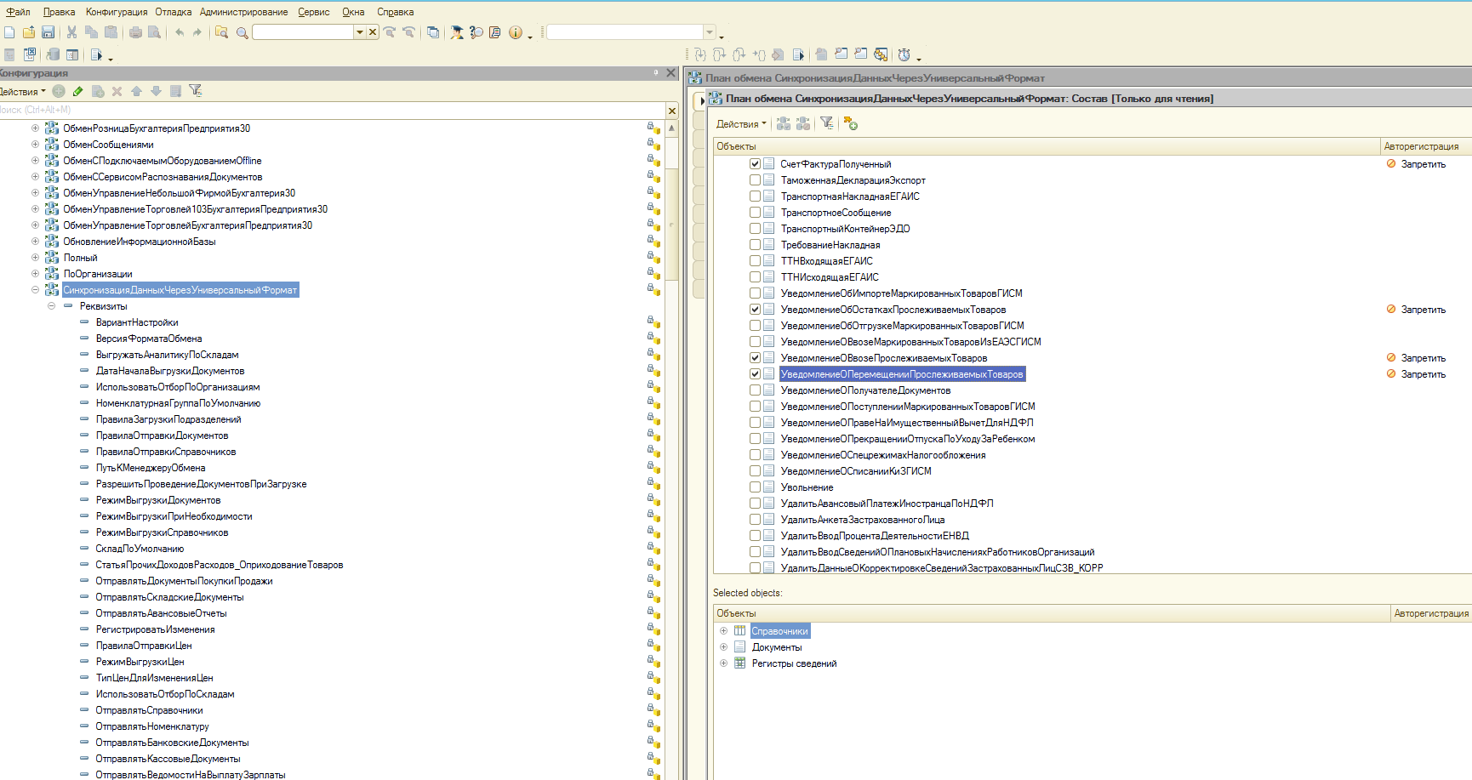Select the ВариантНастройки attribute in tree
The image size is (1472, 780).
point(137,322)
